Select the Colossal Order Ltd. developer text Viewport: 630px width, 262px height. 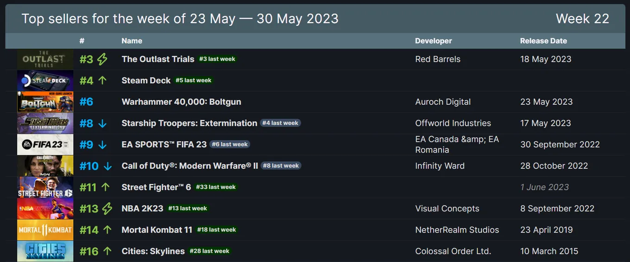click(x=453, y=251)
